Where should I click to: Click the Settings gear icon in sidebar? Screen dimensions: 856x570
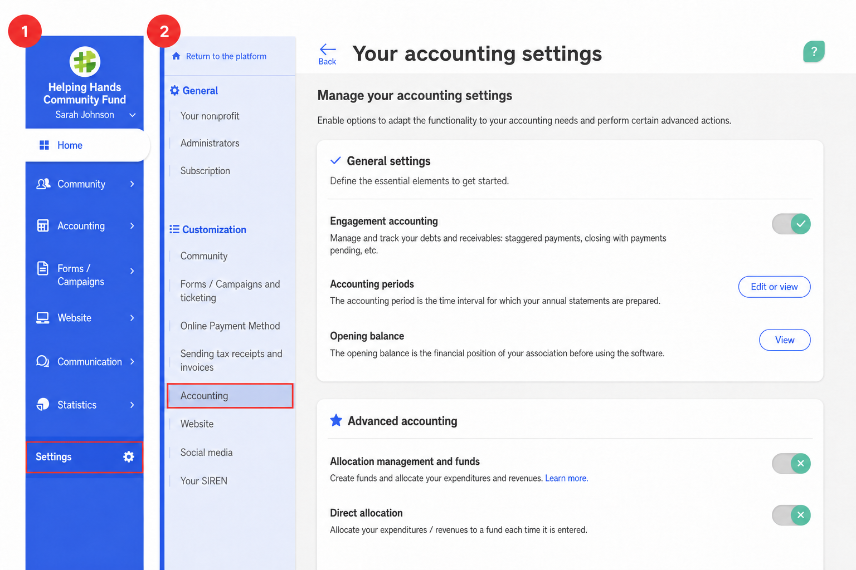(x=129, y=457)
